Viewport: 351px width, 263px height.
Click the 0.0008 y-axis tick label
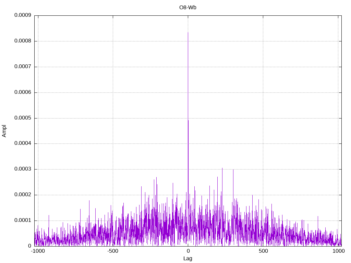tap(23, 41)
